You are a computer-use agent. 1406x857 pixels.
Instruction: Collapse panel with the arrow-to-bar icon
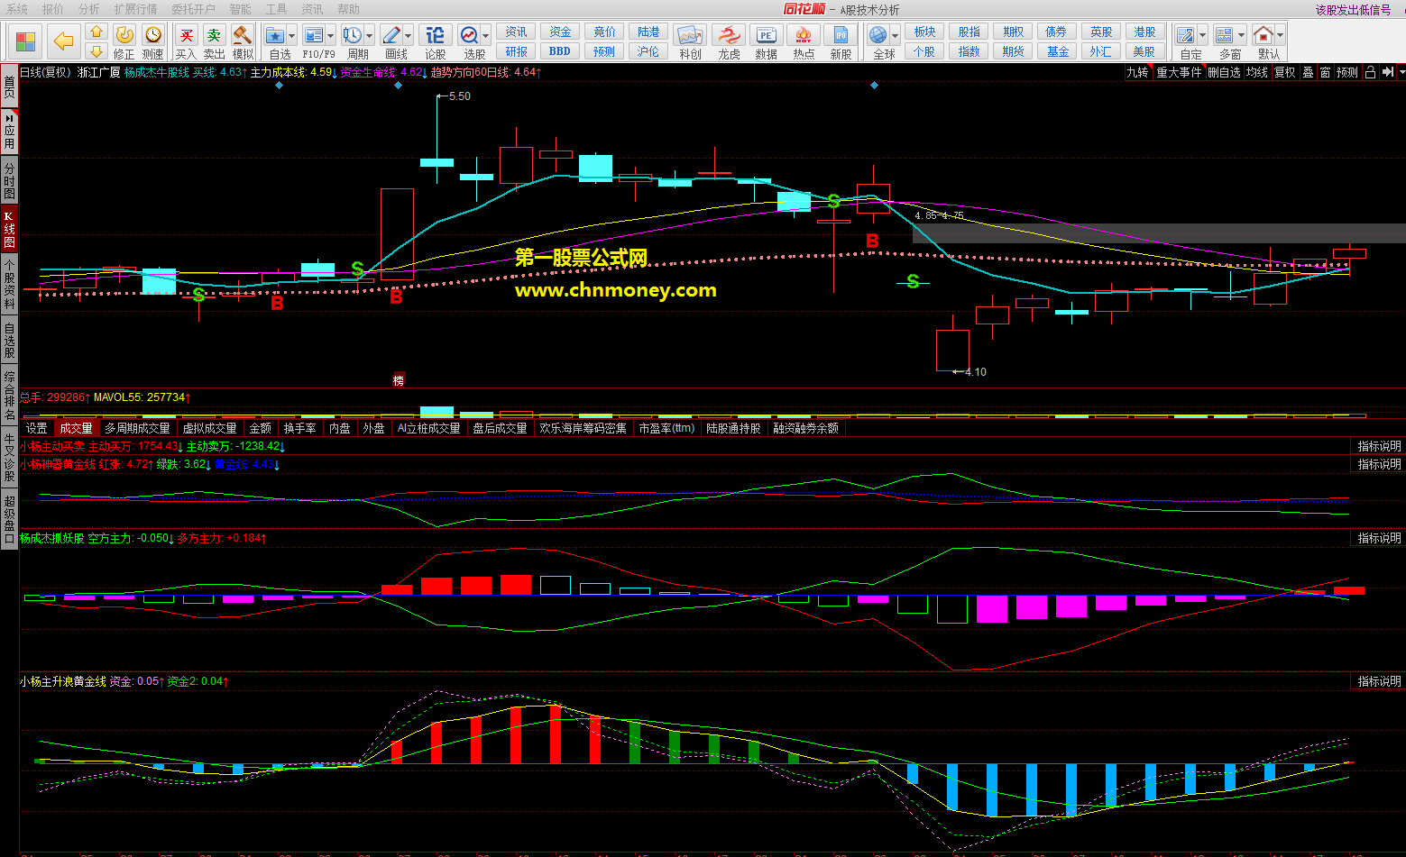click(x=1388, y=72)
